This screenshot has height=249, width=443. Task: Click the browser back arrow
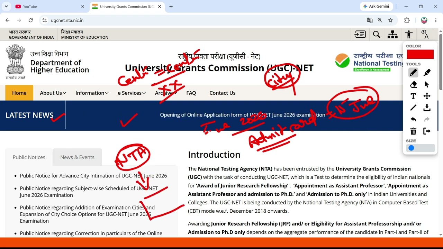point(8,20)
